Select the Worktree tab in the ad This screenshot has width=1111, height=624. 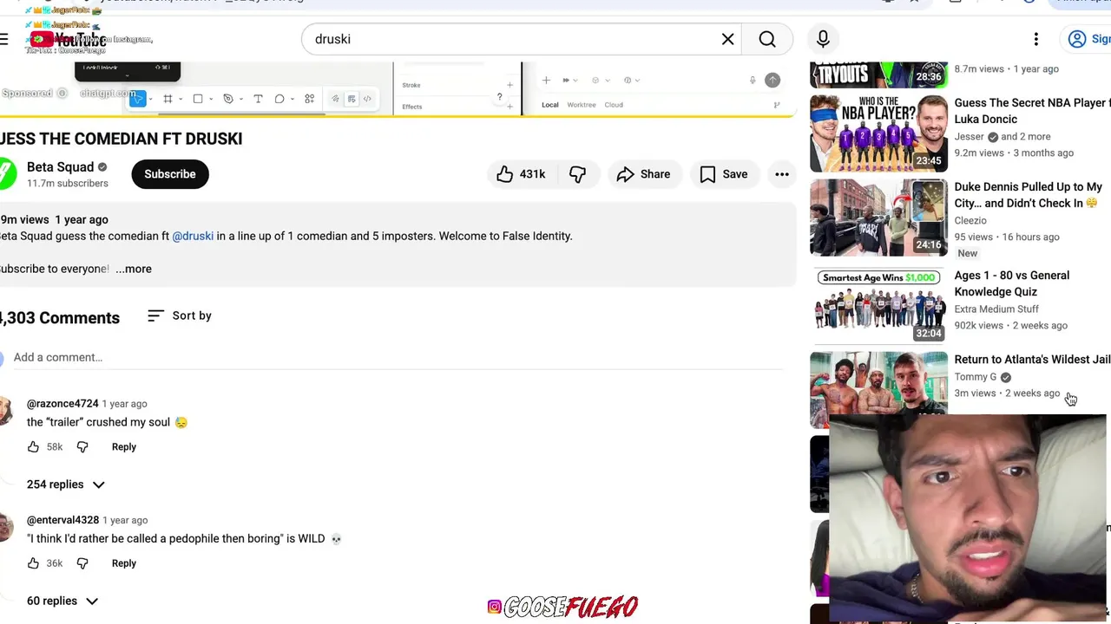[582, 105]
